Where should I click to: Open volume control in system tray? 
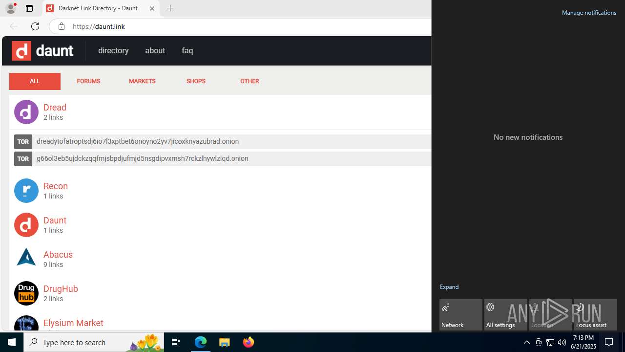pyautogui.click(x=562, y=342)
